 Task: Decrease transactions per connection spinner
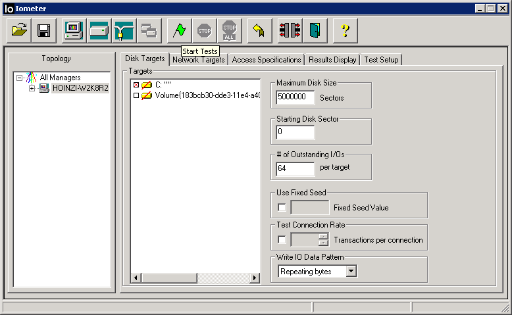(323, 243)
